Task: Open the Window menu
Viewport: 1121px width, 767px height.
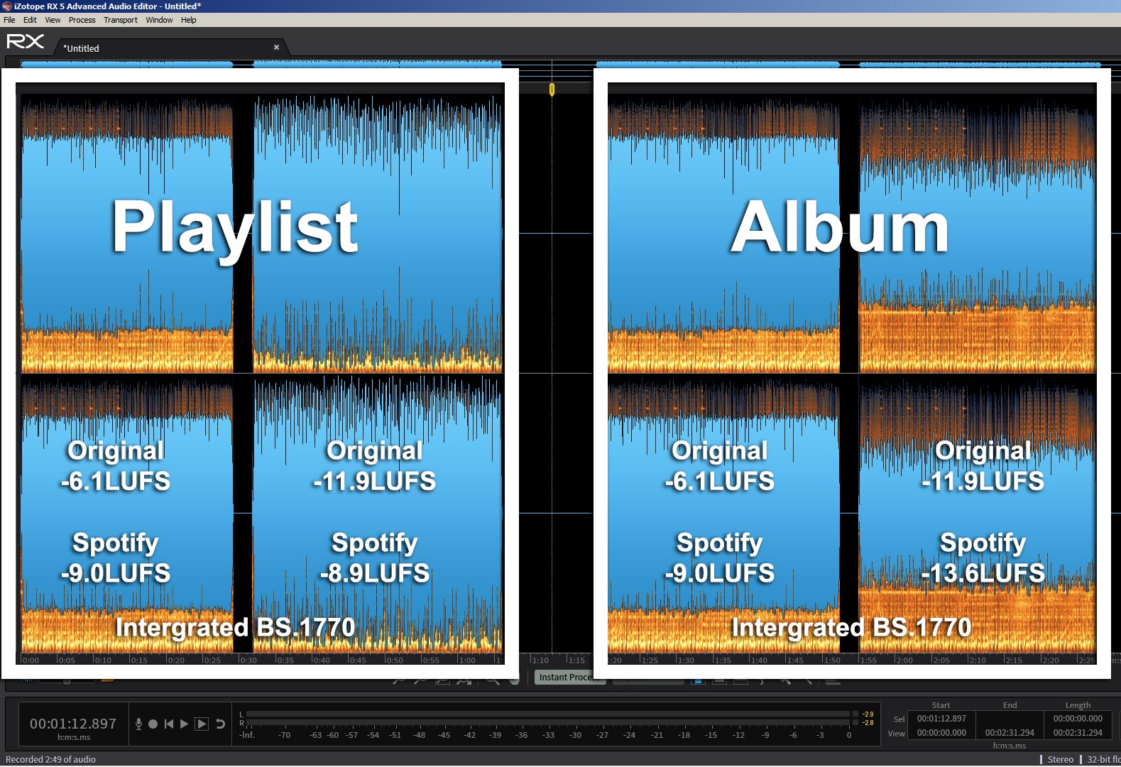Action: pos(159,20)
